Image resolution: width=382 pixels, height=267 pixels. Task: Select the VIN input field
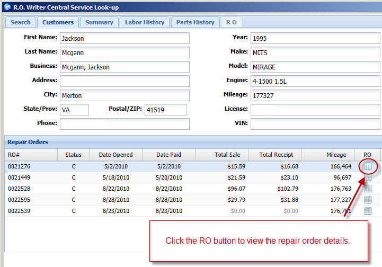pos(315,124)
